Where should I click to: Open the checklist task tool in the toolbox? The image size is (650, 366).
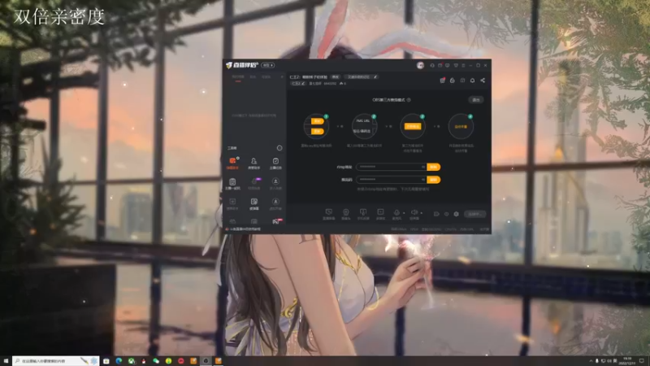275,163
